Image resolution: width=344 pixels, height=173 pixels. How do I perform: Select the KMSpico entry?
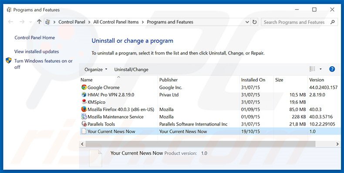pyautogui.click(x=96, y=102)
